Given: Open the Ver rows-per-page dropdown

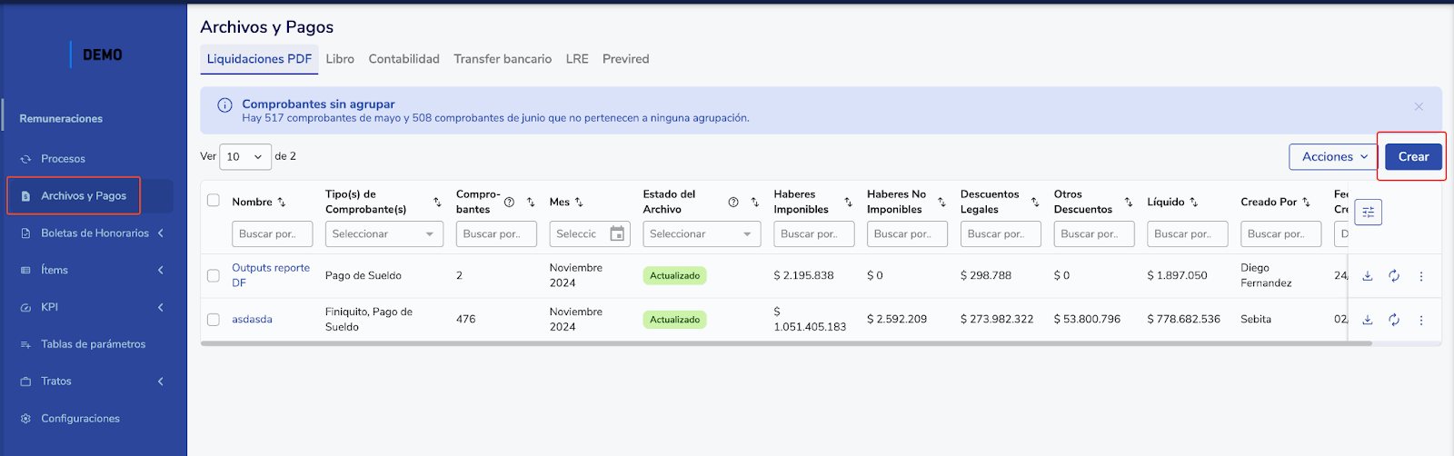Looking at the screenshot, I should click(x=245, y=157).
